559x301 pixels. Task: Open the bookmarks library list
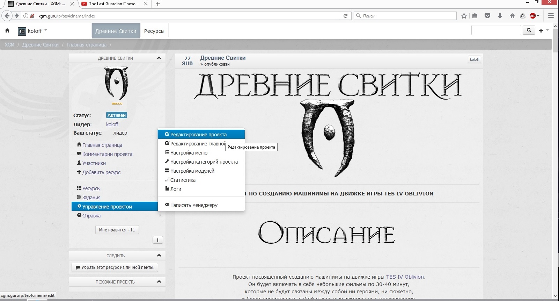(475, 16)
